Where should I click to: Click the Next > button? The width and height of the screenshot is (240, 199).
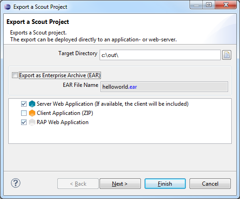pos(120,183)
